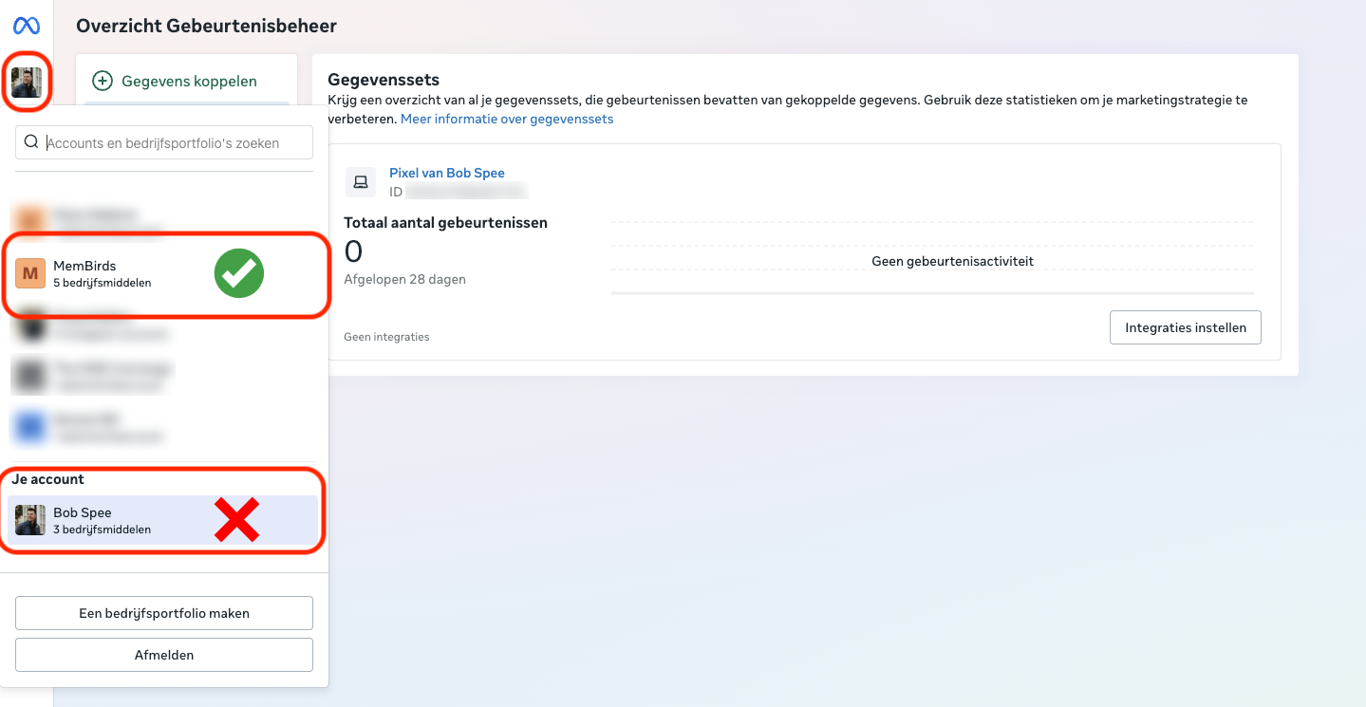The width and height of the screenshot is (1366, 707).
Task: Open the account switcher profile picture
Action: tap(27, 83)
